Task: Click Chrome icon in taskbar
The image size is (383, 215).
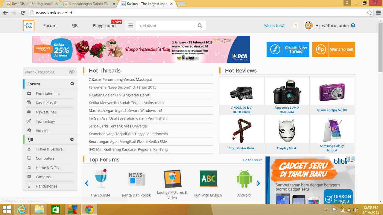Action: (89, 210)
